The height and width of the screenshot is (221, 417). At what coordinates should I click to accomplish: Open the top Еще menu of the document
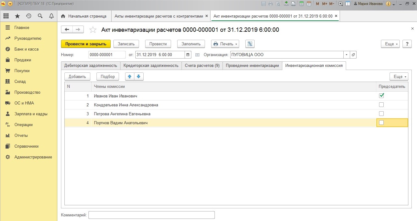[390, 44]
